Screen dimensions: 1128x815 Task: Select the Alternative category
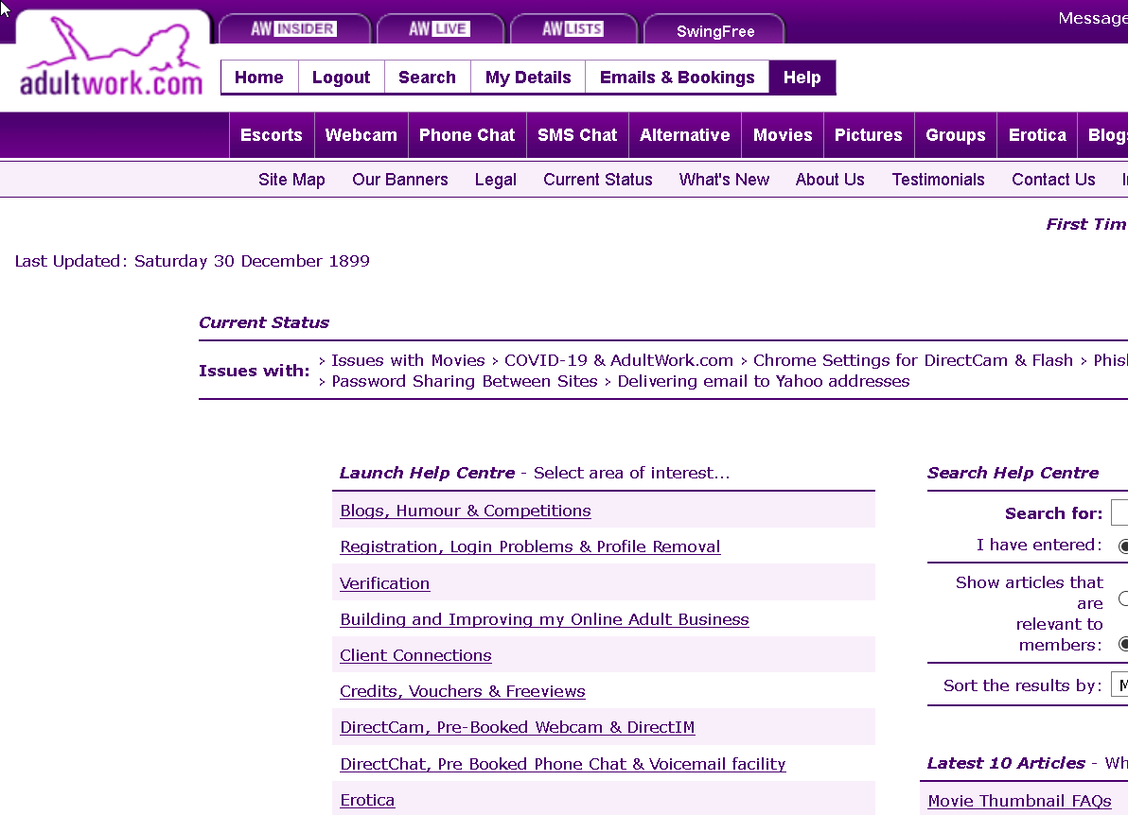coord(685,135)
